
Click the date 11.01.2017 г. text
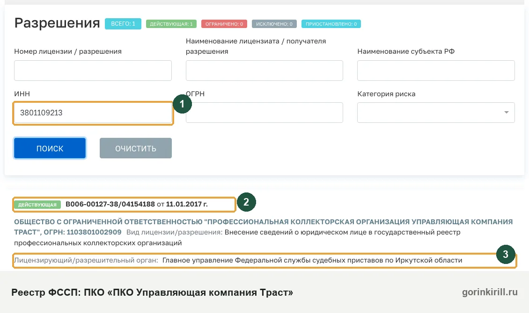[x=187, y=204]
